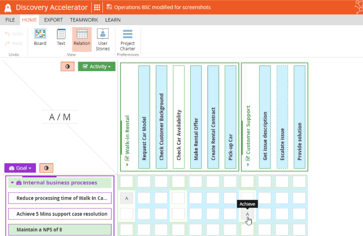Select the Relation view icon
This screenshot has height=236, width=363.
pyautogui.click(x=82, y=37)
